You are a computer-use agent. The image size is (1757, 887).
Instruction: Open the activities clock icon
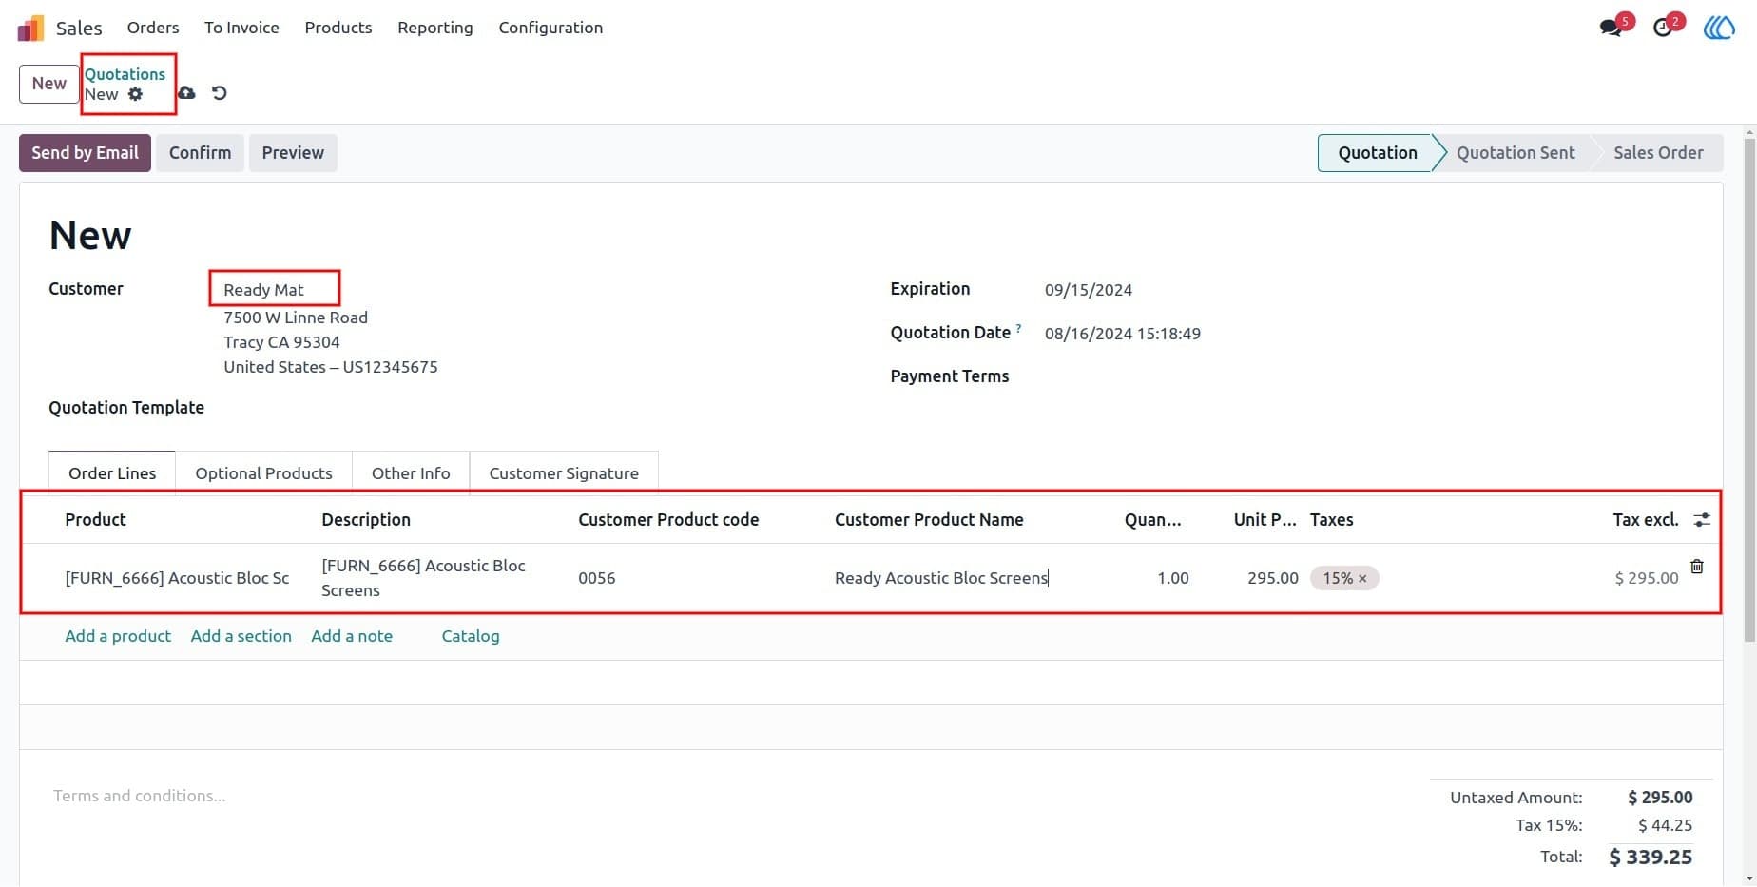coord(1663,28)
